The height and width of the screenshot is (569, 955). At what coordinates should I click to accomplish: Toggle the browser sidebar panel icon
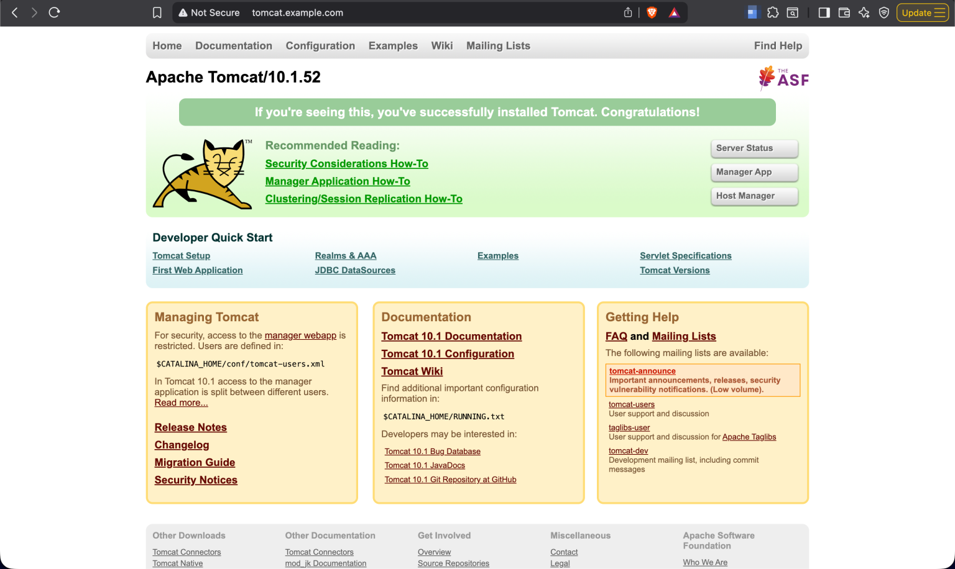824,12
